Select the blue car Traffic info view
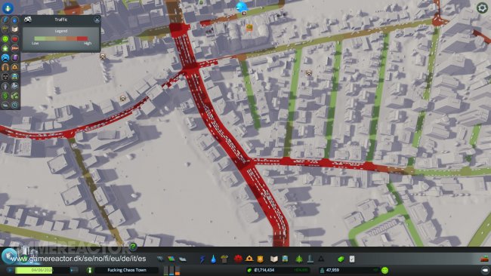491x276 pixels. [5, 57]
